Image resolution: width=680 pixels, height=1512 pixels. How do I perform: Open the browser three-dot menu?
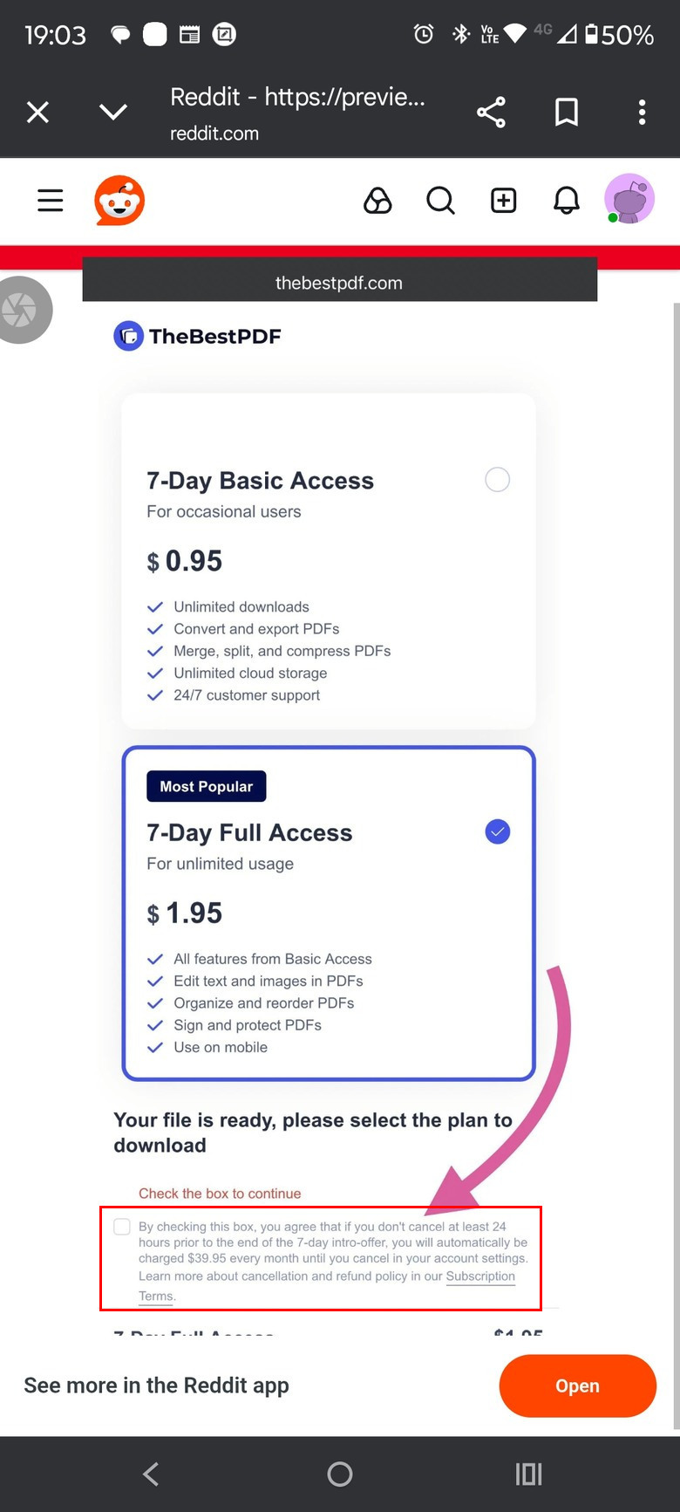click(x=642, y=113)
